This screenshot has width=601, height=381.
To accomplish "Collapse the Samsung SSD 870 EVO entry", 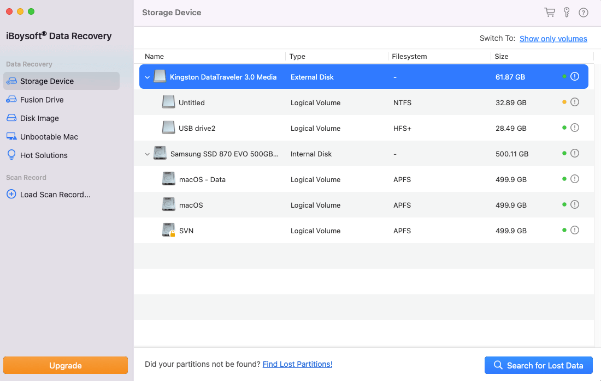I will [x=147, y=154].
